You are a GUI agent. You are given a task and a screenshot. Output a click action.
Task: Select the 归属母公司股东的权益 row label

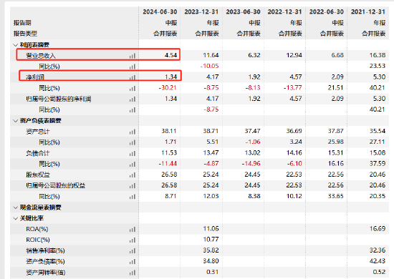point(56,186)
